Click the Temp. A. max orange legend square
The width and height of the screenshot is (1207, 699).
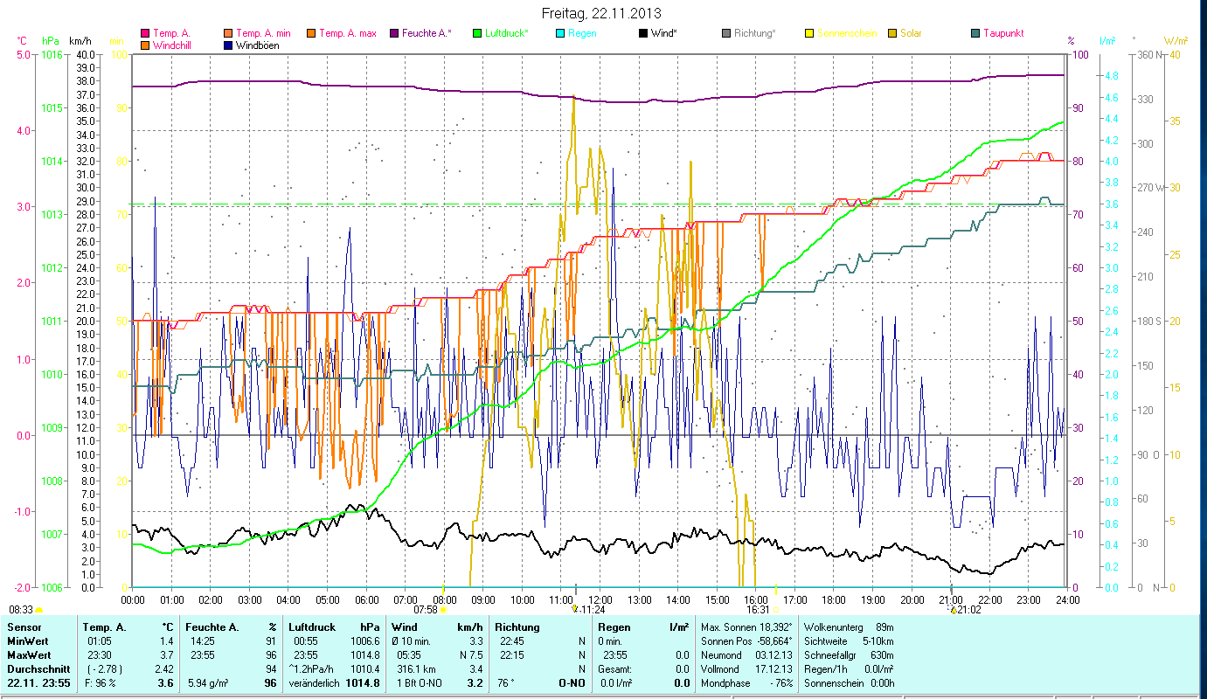point(310,33)
